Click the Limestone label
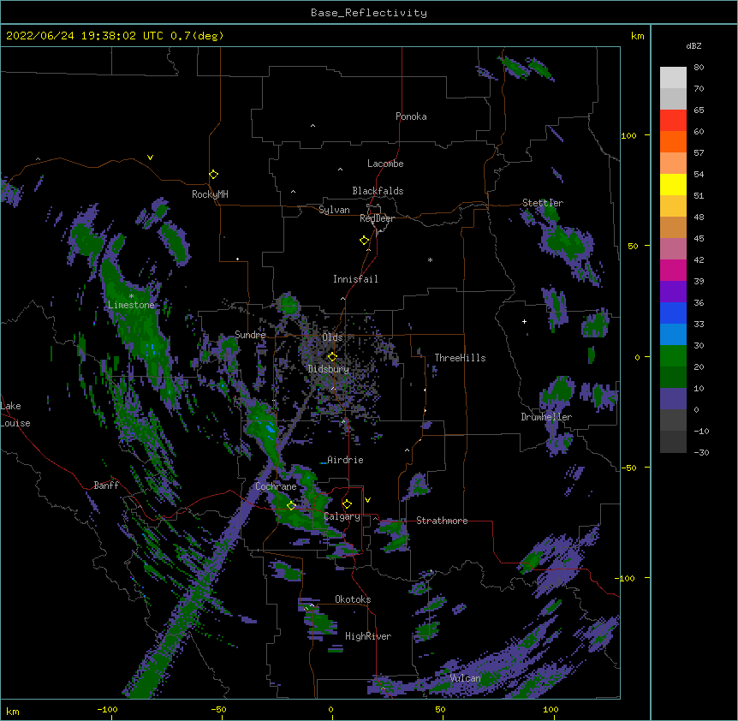The image size is (738, 721). pyautogui.click(x=131, y=305)
